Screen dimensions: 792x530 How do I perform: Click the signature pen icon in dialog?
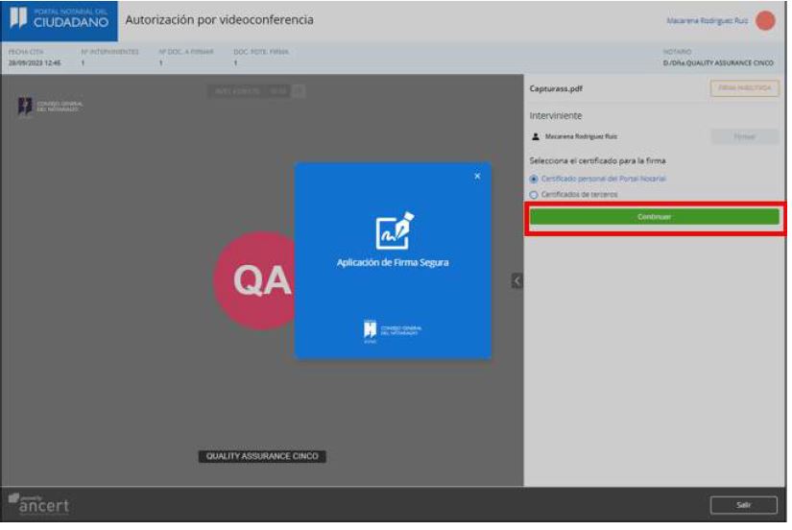[x=394, y=231]
